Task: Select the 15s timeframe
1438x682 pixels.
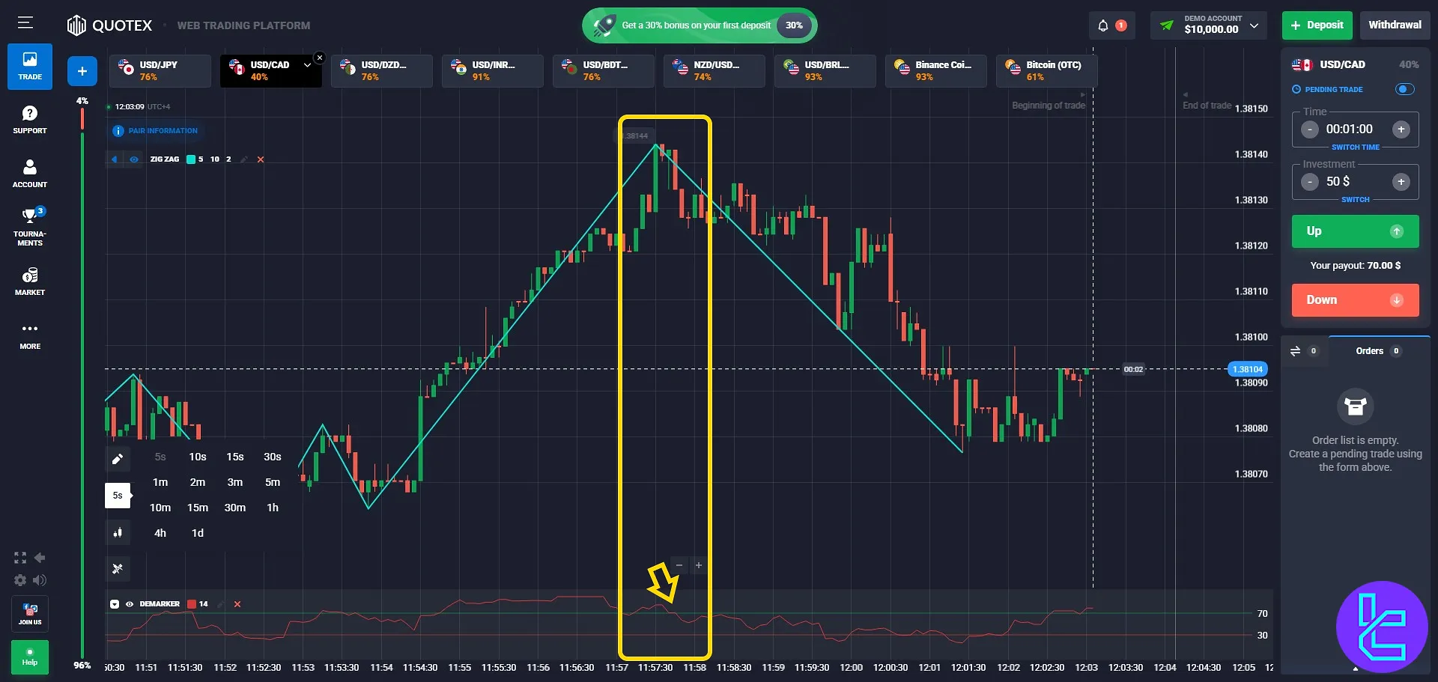Action: coord(235,457)
